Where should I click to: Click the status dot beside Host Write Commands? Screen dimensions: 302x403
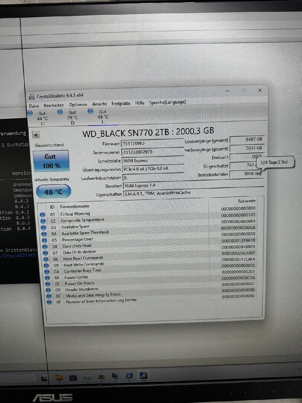coord(47,265)
